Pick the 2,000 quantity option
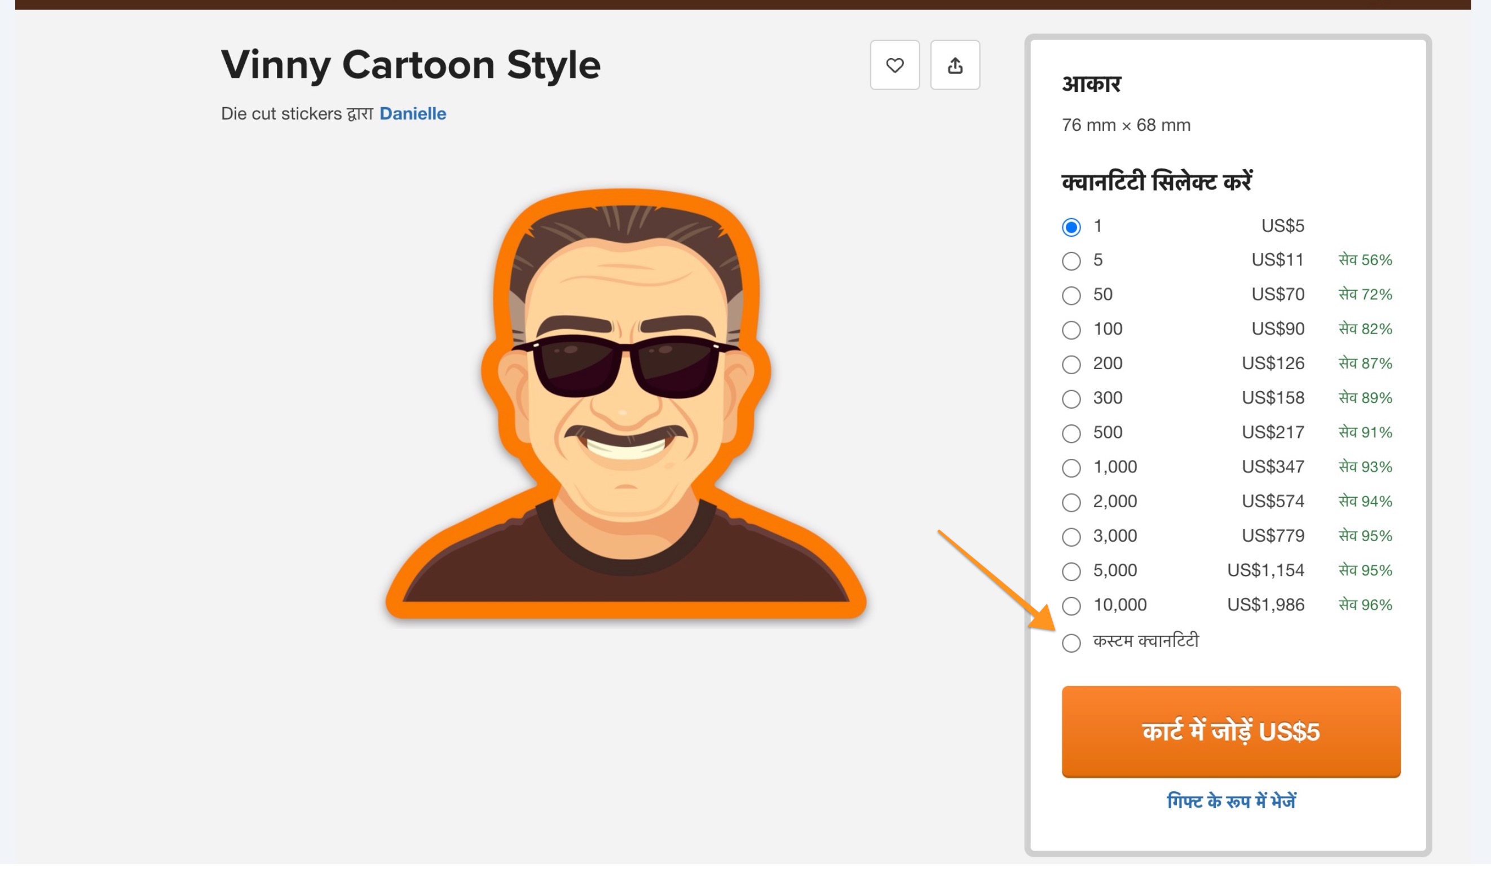Screen dimensions: 1491x877 (x=1071, y=502)
